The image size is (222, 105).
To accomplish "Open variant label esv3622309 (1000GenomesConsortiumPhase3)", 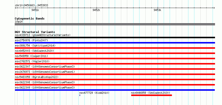I will (45, 87).
